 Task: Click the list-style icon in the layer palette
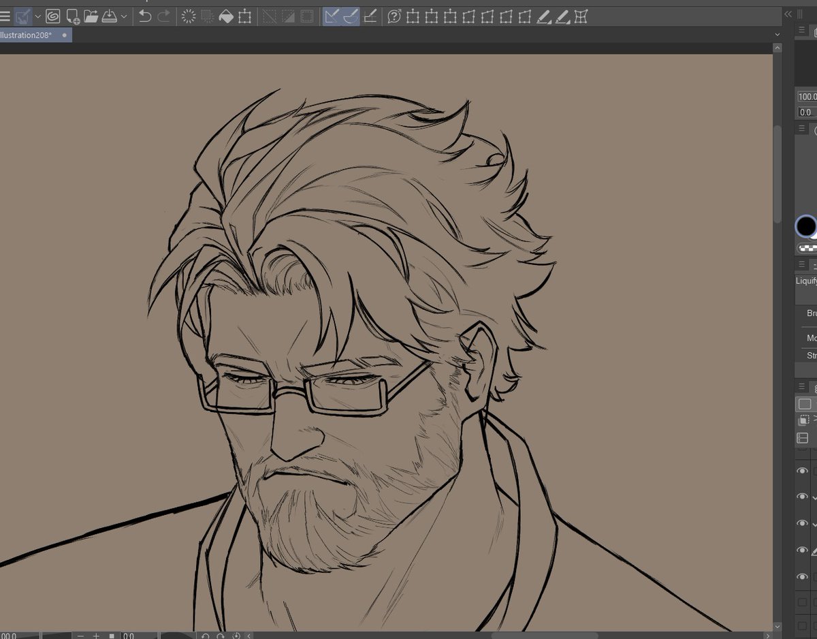(803, 438)
